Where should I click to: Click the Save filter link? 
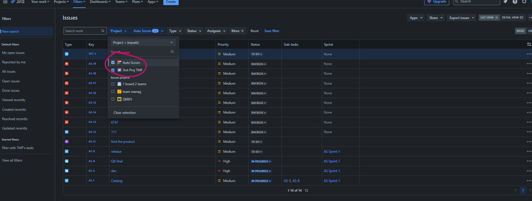272,31
